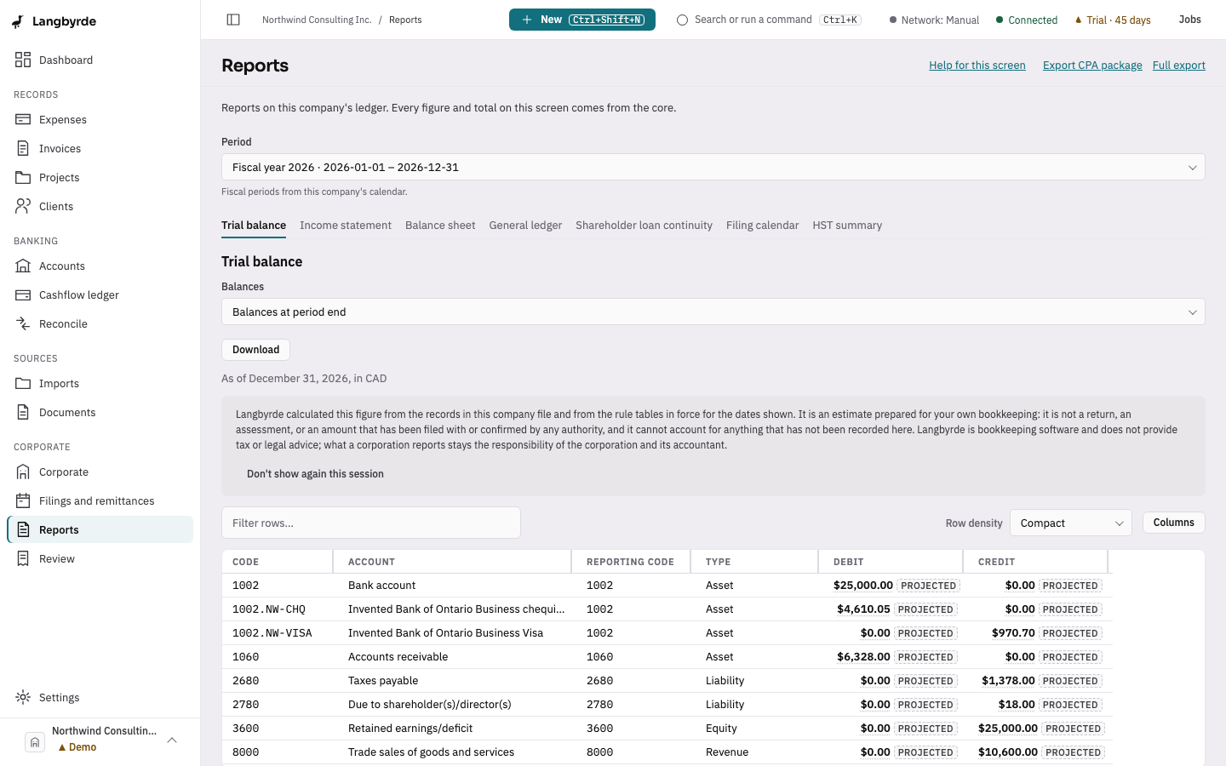
Task: Click the Expenses card icon
Action: coord(23,119)
